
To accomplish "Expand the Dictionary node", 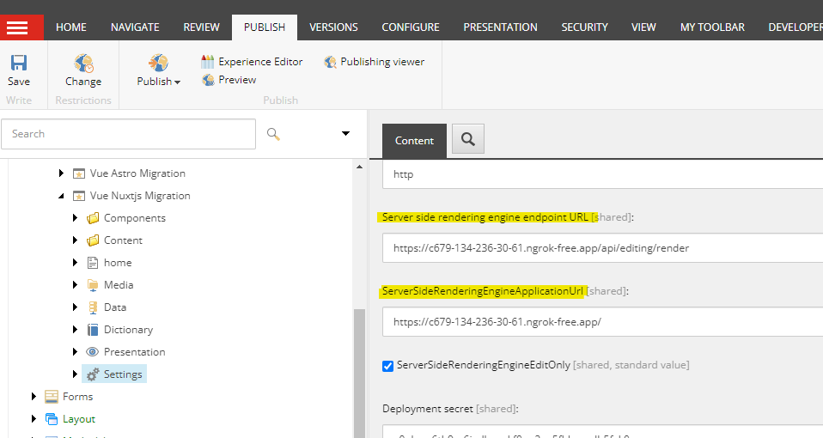I will tap(75, 330).
